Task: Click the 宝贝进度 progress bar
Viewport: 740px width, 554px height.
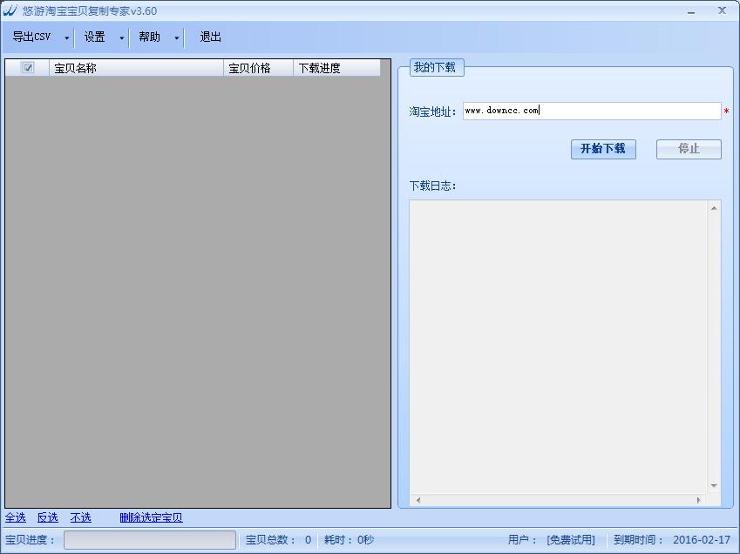Action: [x=148, y=540]
